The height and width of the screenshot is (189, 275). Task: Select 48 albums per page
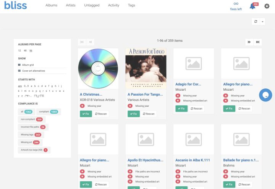click(x=25, y=51)
